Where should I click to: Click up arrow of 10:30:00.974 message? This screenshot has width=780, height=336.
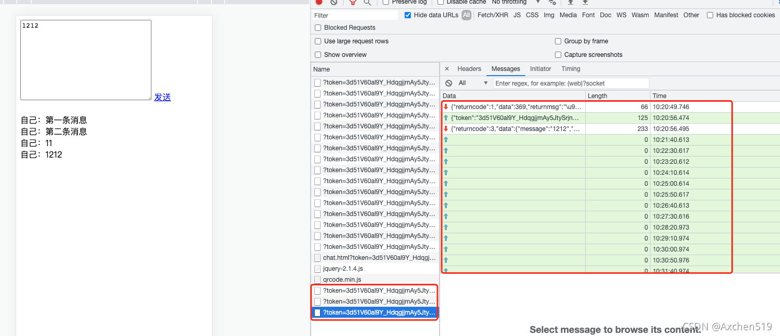[446, 249]
